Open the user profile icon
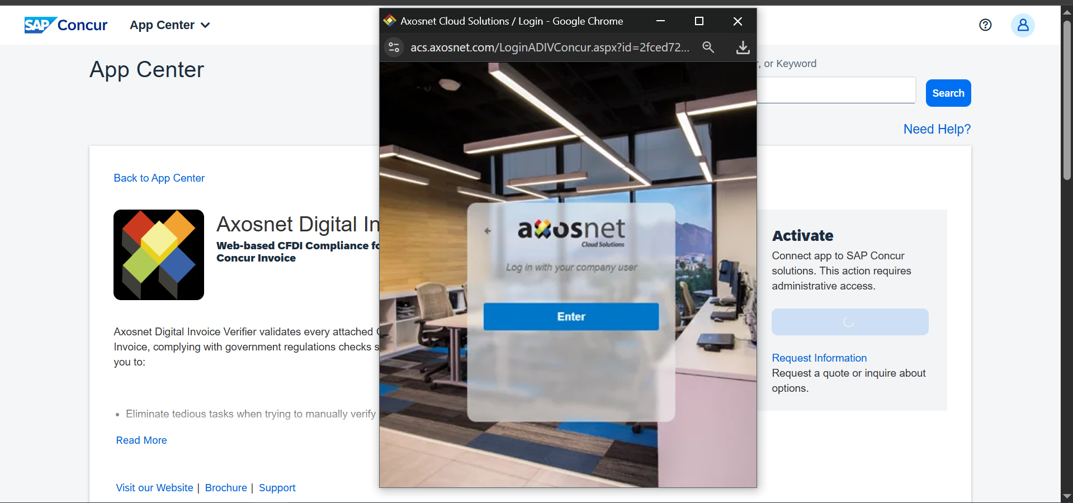The width and height of the screenshot is (1073, 503). (x=1022, y=25)
